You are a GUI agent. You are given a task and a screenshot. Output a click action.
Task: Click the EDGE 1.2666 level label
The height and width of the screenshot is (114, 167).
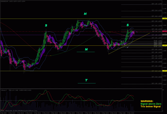[158, 41]
